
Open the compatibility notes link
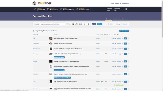point(51,31)
